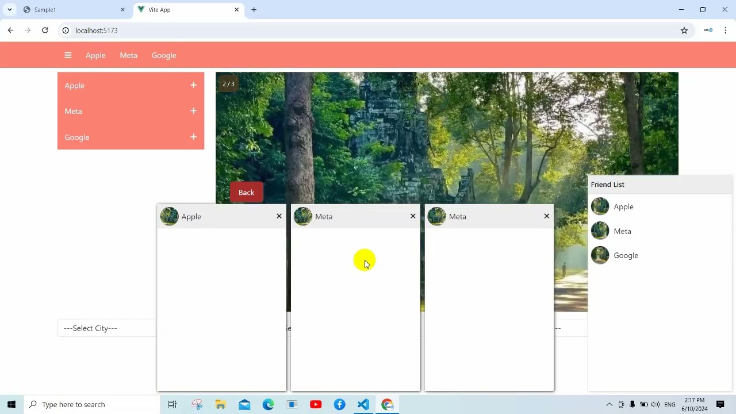Screen dimensions: 736x414
Task: Select the Vite App tab
Action: coord(189,10)
